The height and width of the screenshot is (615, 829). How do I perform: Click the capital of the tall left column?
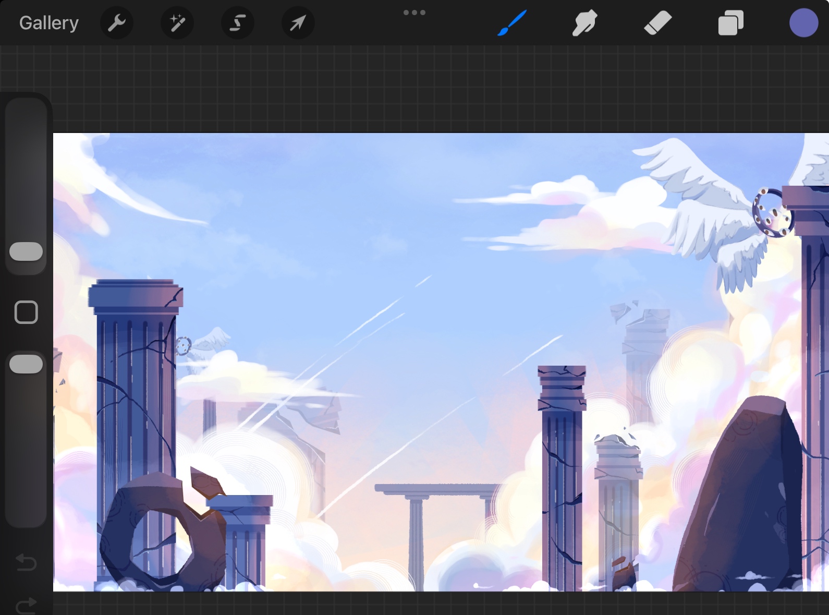(x=136, y=297)
